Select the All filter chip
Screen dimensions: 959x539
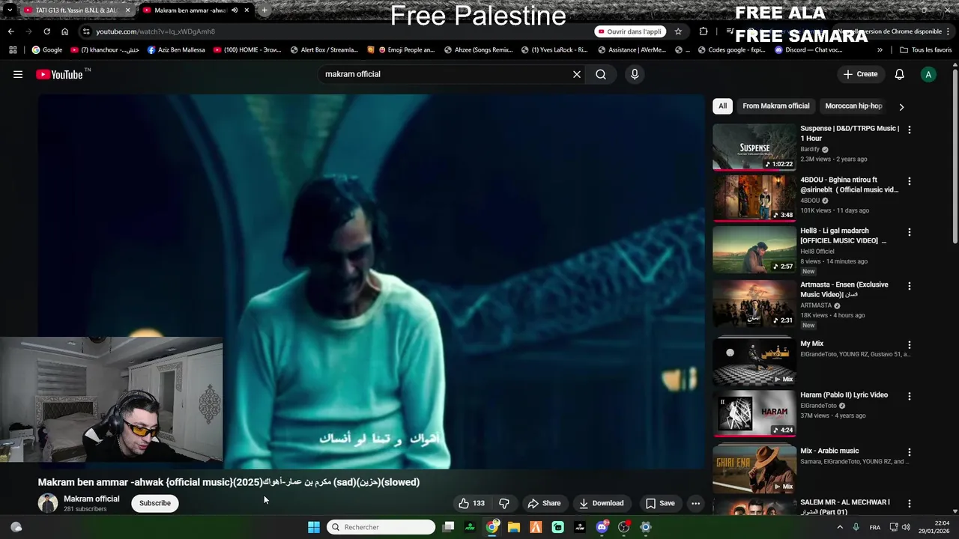722,106
